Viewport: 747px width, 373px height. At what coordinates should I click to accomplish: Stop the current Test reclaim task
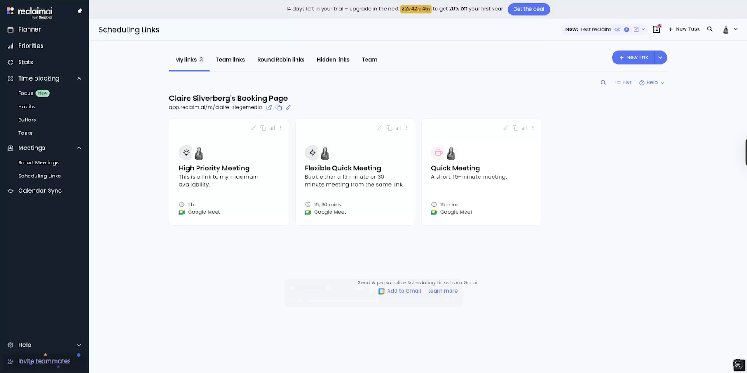(627, 29)
